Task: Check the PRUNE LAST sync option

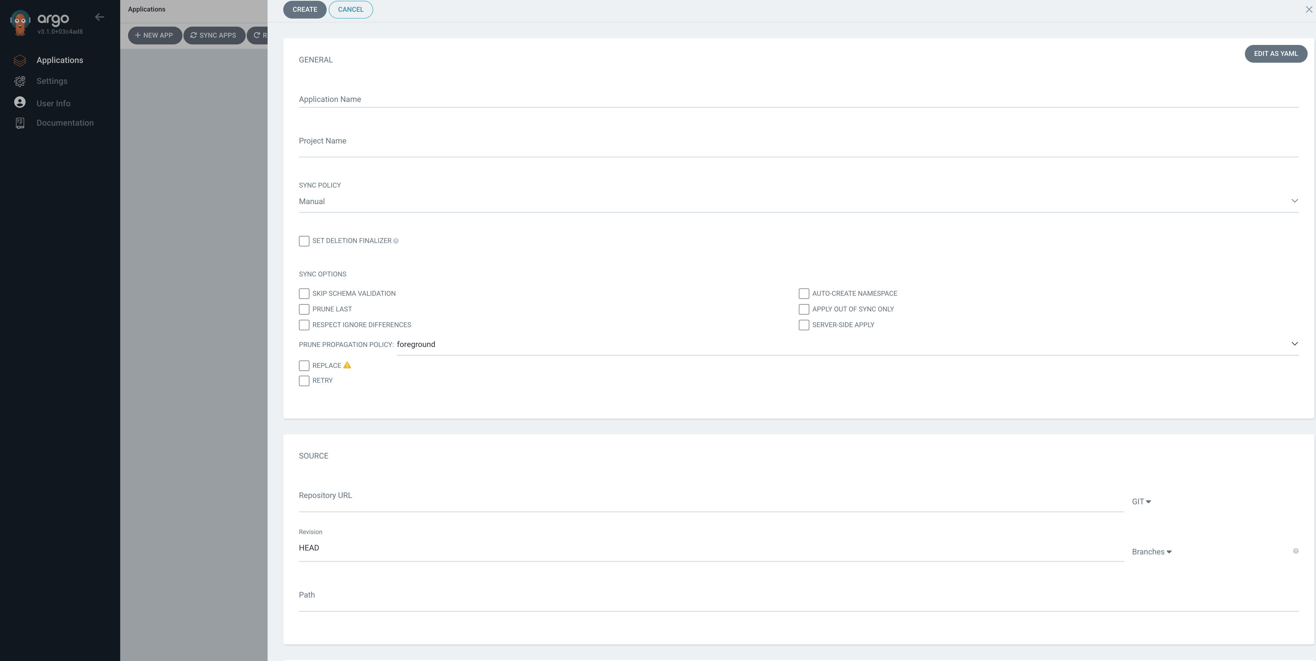Action: click(x=304, y=310)
